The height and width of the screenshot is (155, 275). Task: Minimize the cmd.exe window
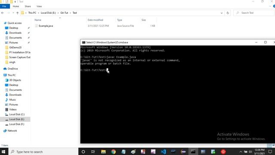(256, 42)
